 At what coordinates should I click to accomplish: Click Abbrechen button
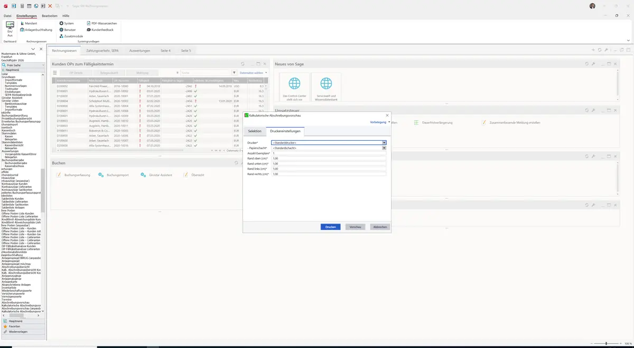pos(380,227)
